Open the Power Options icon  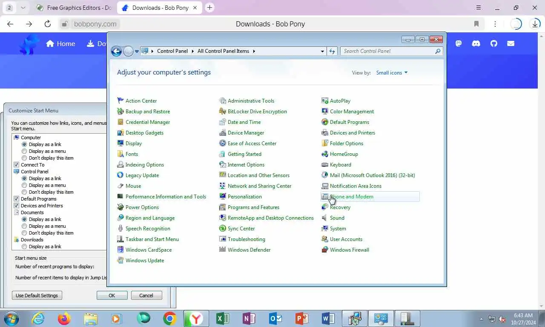[120, 207]
